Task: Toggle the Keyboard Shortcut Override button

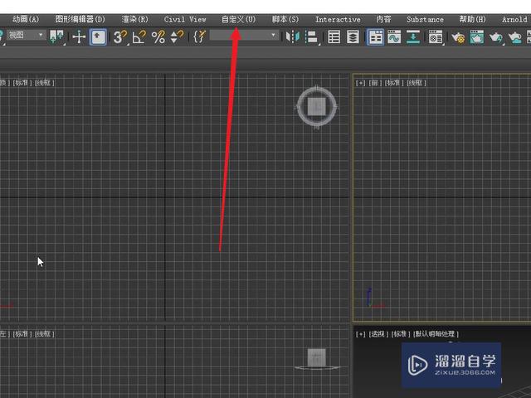Action: point(98,36)
